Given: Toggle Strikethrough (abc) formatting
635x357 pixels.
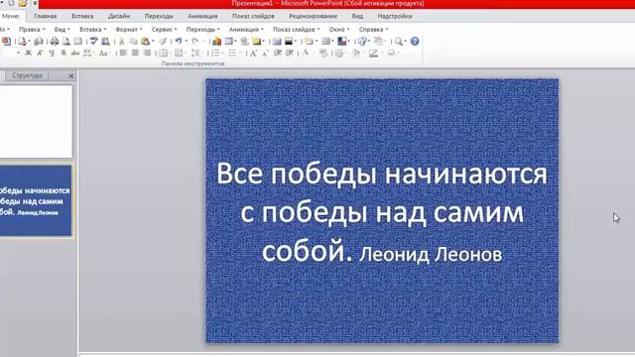Looking at the screenshot, I should [x=75, y=53].
